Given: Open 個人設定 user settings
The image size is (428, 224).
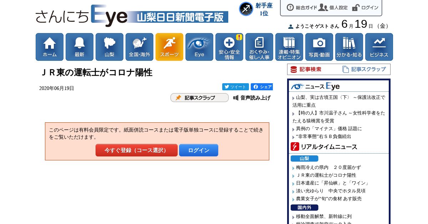Looking at the screenshot, I should 333,7.
